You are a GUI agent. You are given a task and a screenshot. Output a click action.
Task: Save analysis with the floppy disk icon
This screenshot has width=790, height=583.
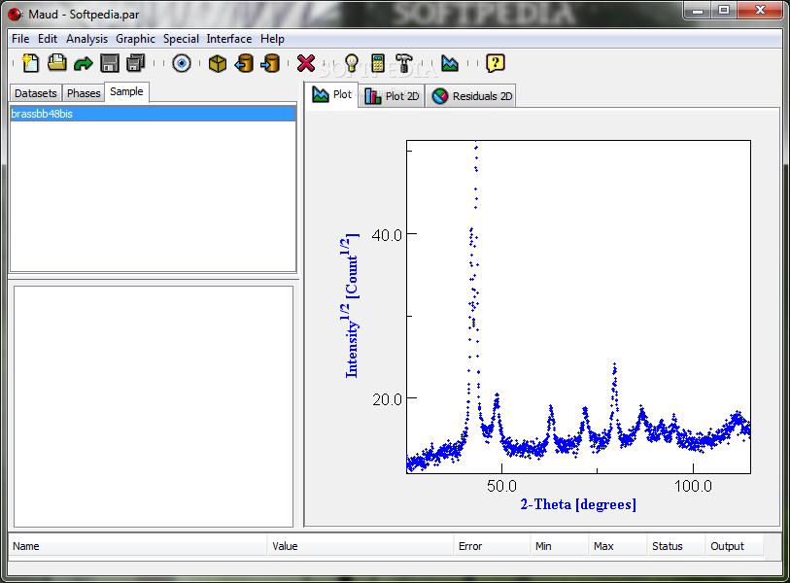110,63
